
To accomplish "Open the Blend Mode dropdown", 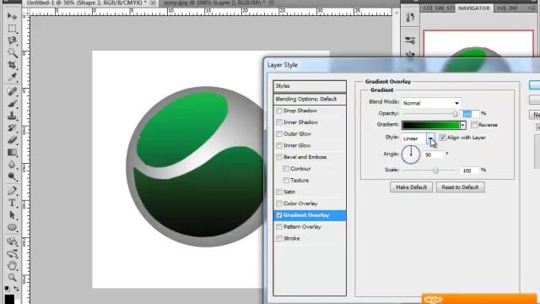I will pos(431,103).
